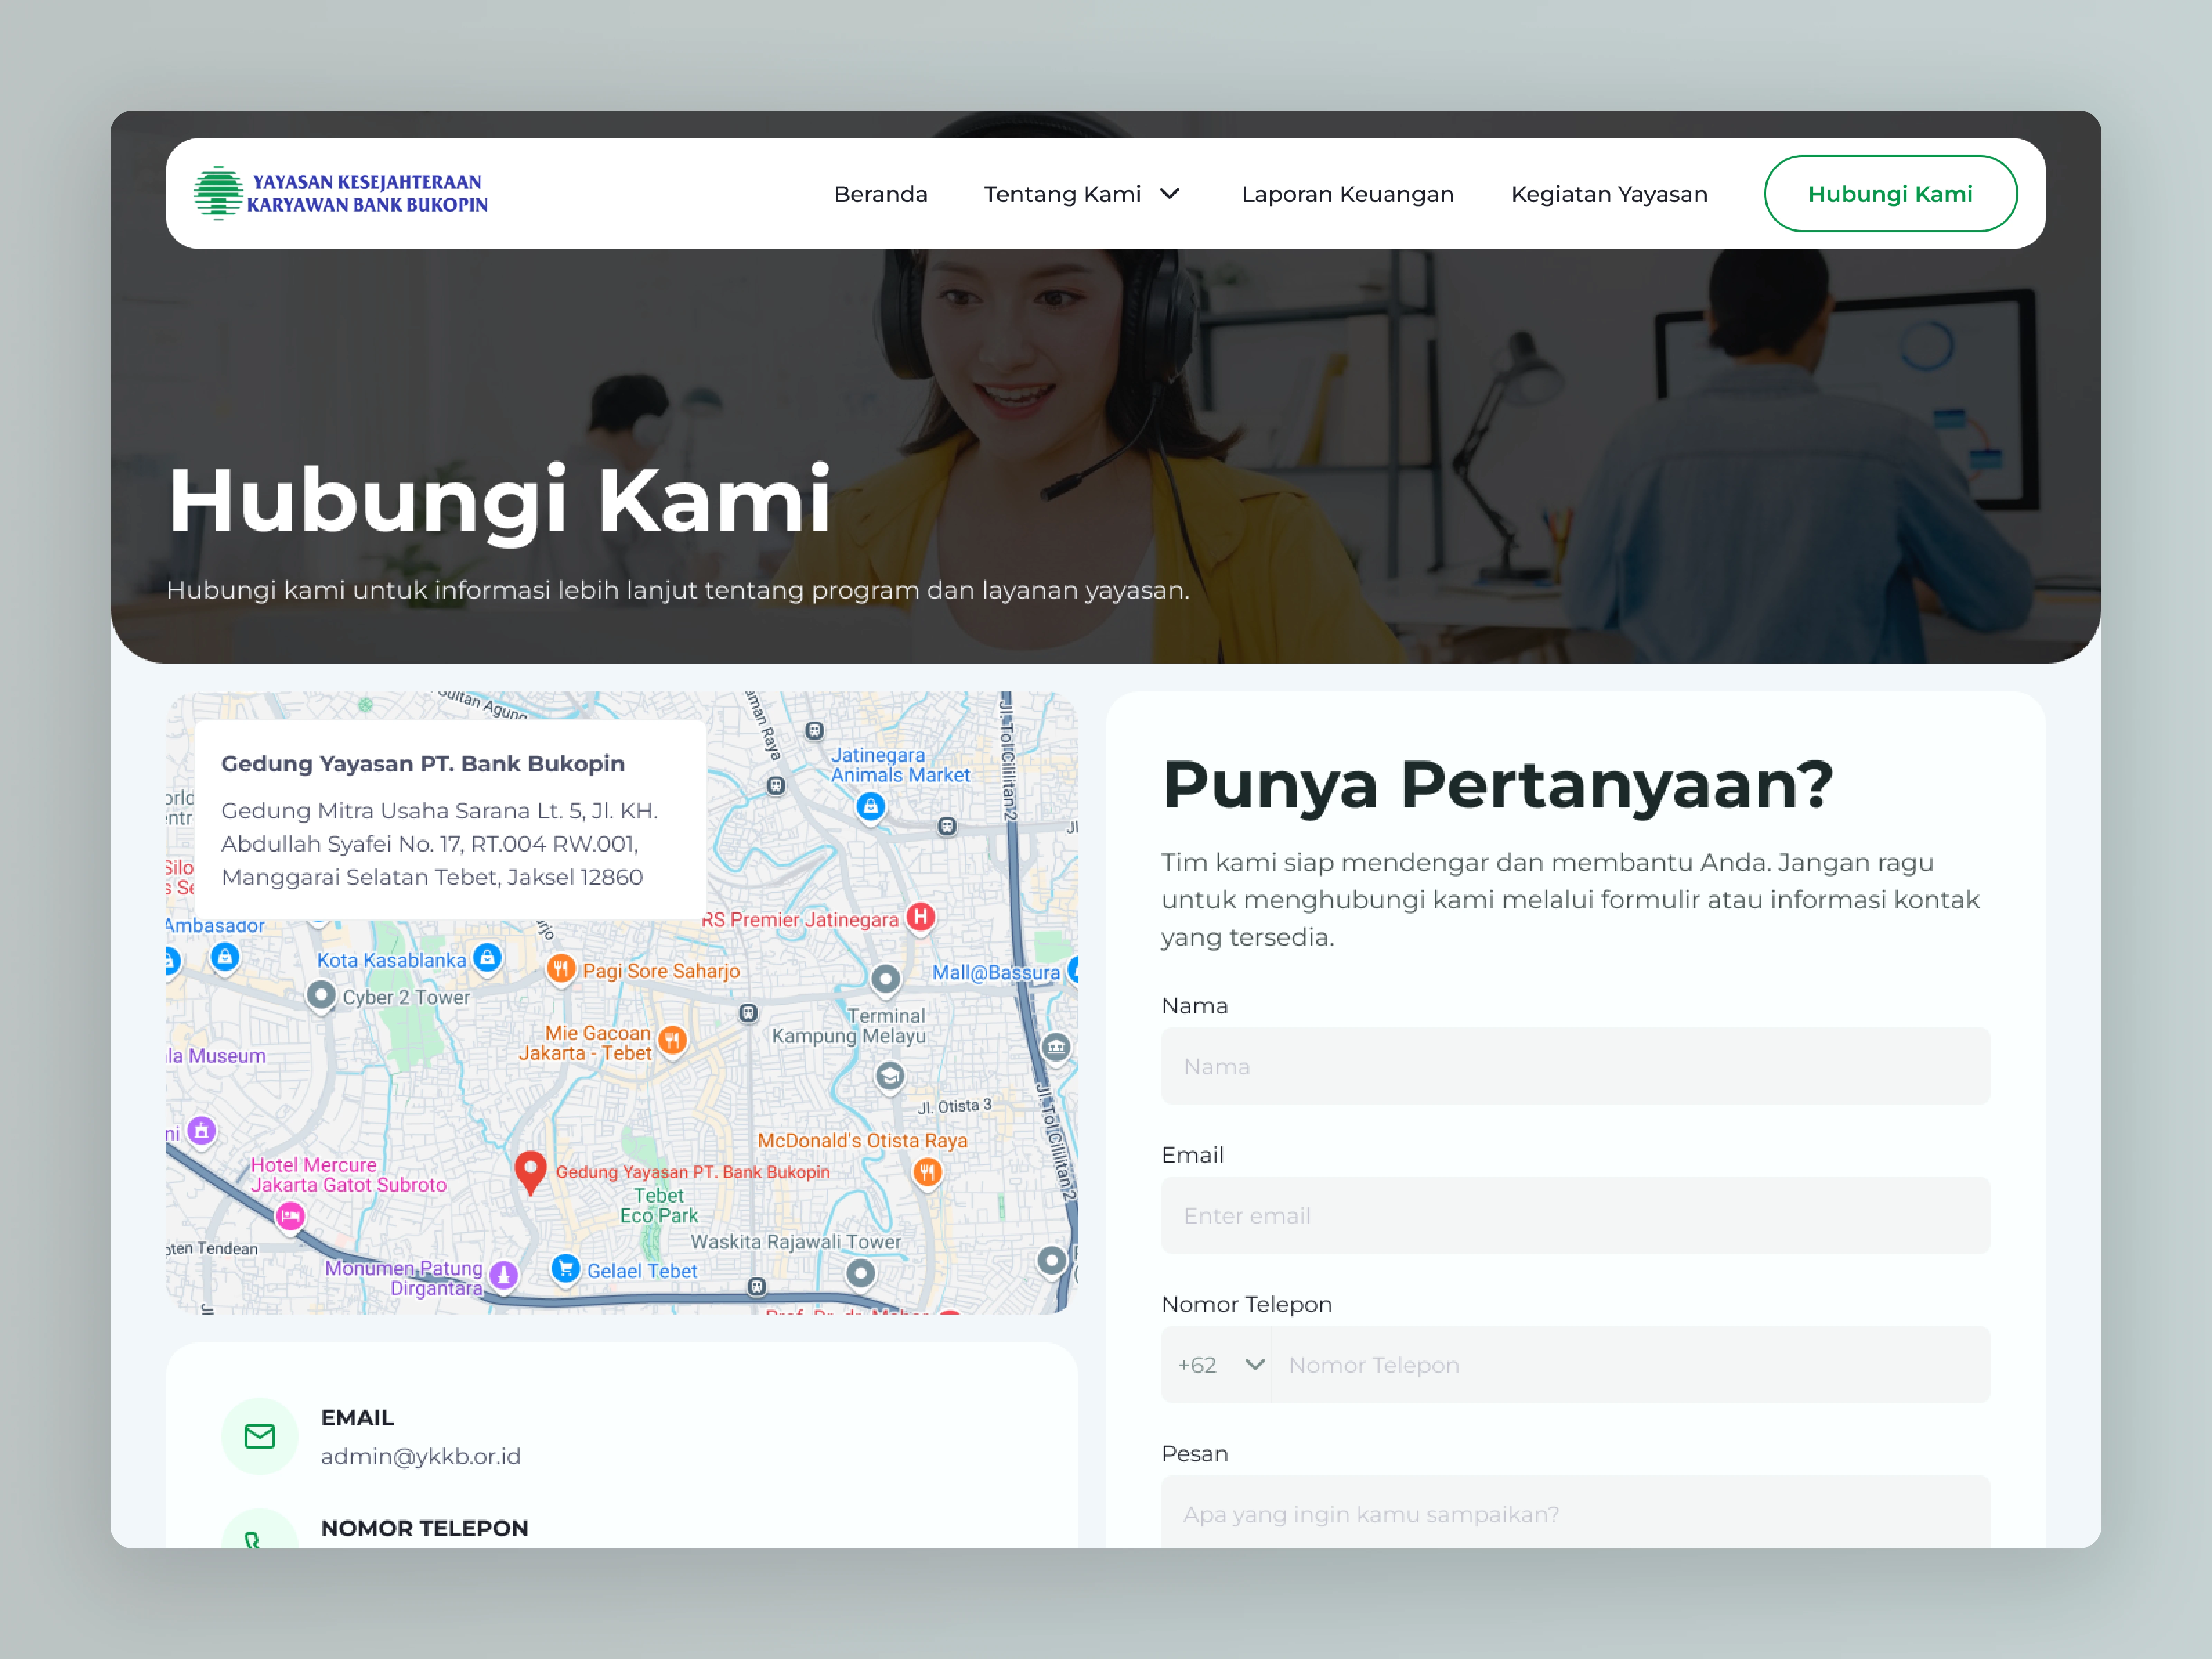Open Kegiatan Yayasan in navigation

(x=1609, y=194)
